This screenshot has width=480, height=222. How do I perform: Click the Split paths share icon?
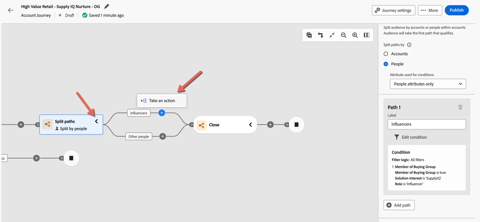(47, 124)
